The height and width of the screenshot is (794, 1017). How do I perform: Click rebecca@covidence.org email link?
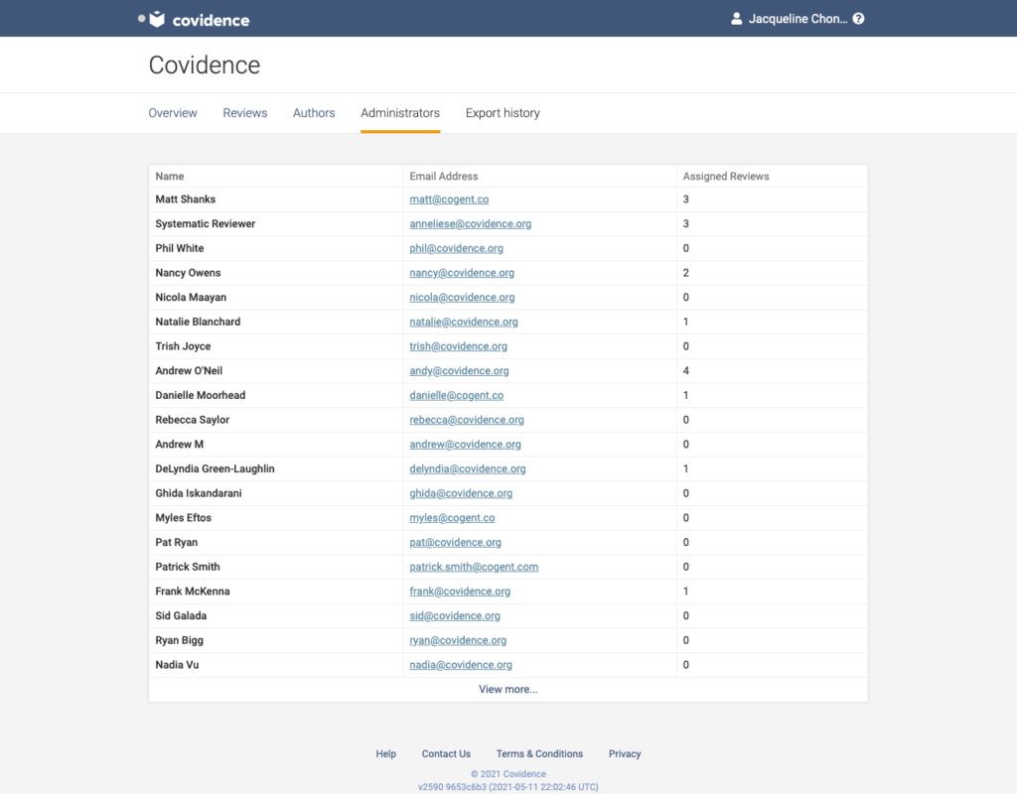(x=467, y=420)
